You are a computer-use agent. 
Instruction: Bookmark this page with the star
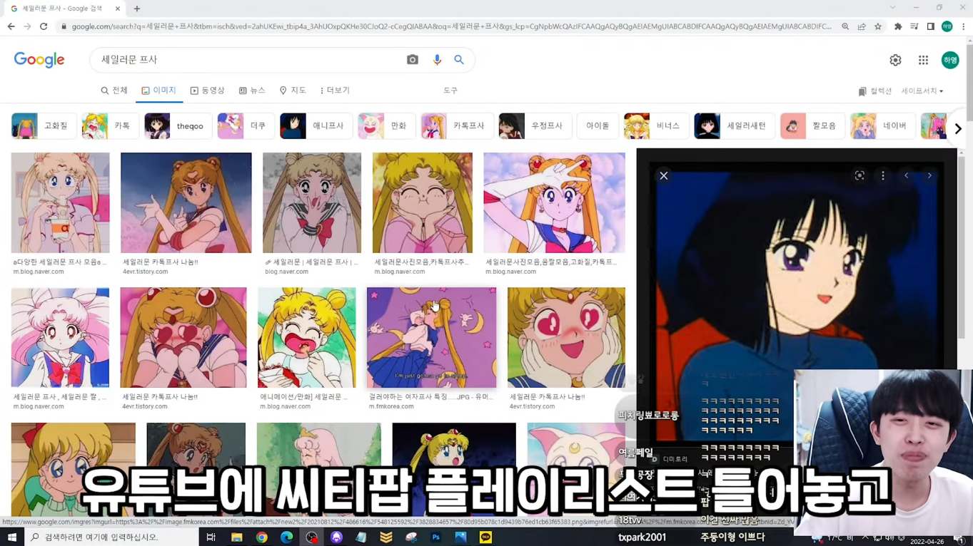pyautogui.click(x=878, y=26)
